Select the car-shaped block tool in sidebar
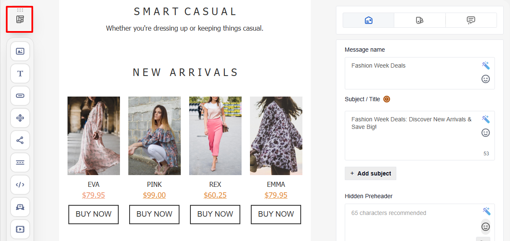 coord(20,207)
